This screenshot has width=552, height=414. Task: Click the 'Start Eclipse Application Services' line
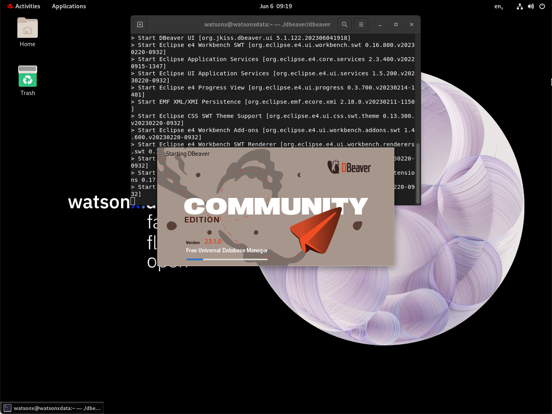coord(273,63)
